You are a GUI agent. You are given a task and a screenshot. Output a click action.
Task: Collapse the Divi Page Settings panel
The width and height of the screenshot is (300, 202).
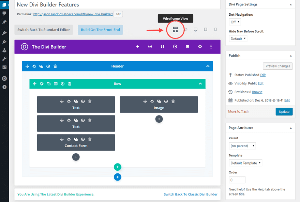291,4
